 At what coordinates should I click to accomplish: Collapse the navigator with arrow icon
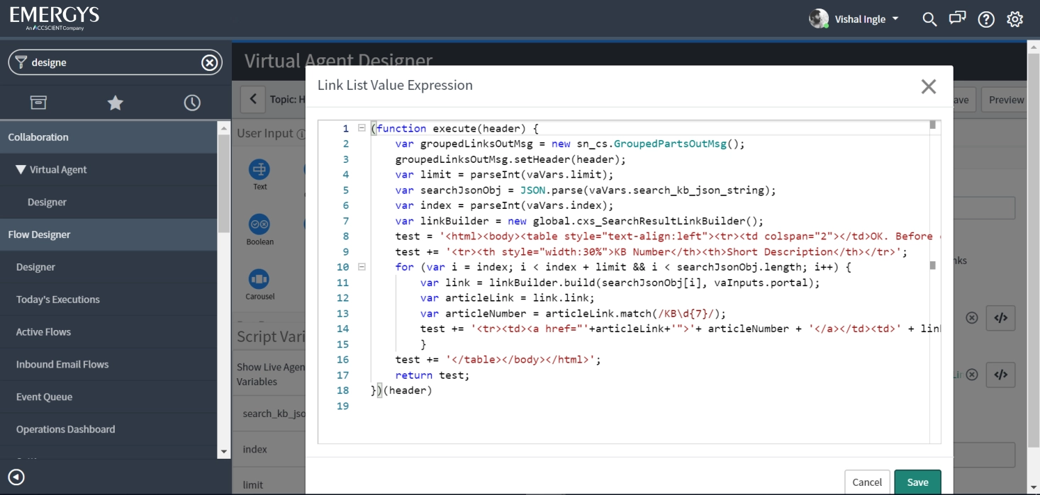click(x=16, y=477)
